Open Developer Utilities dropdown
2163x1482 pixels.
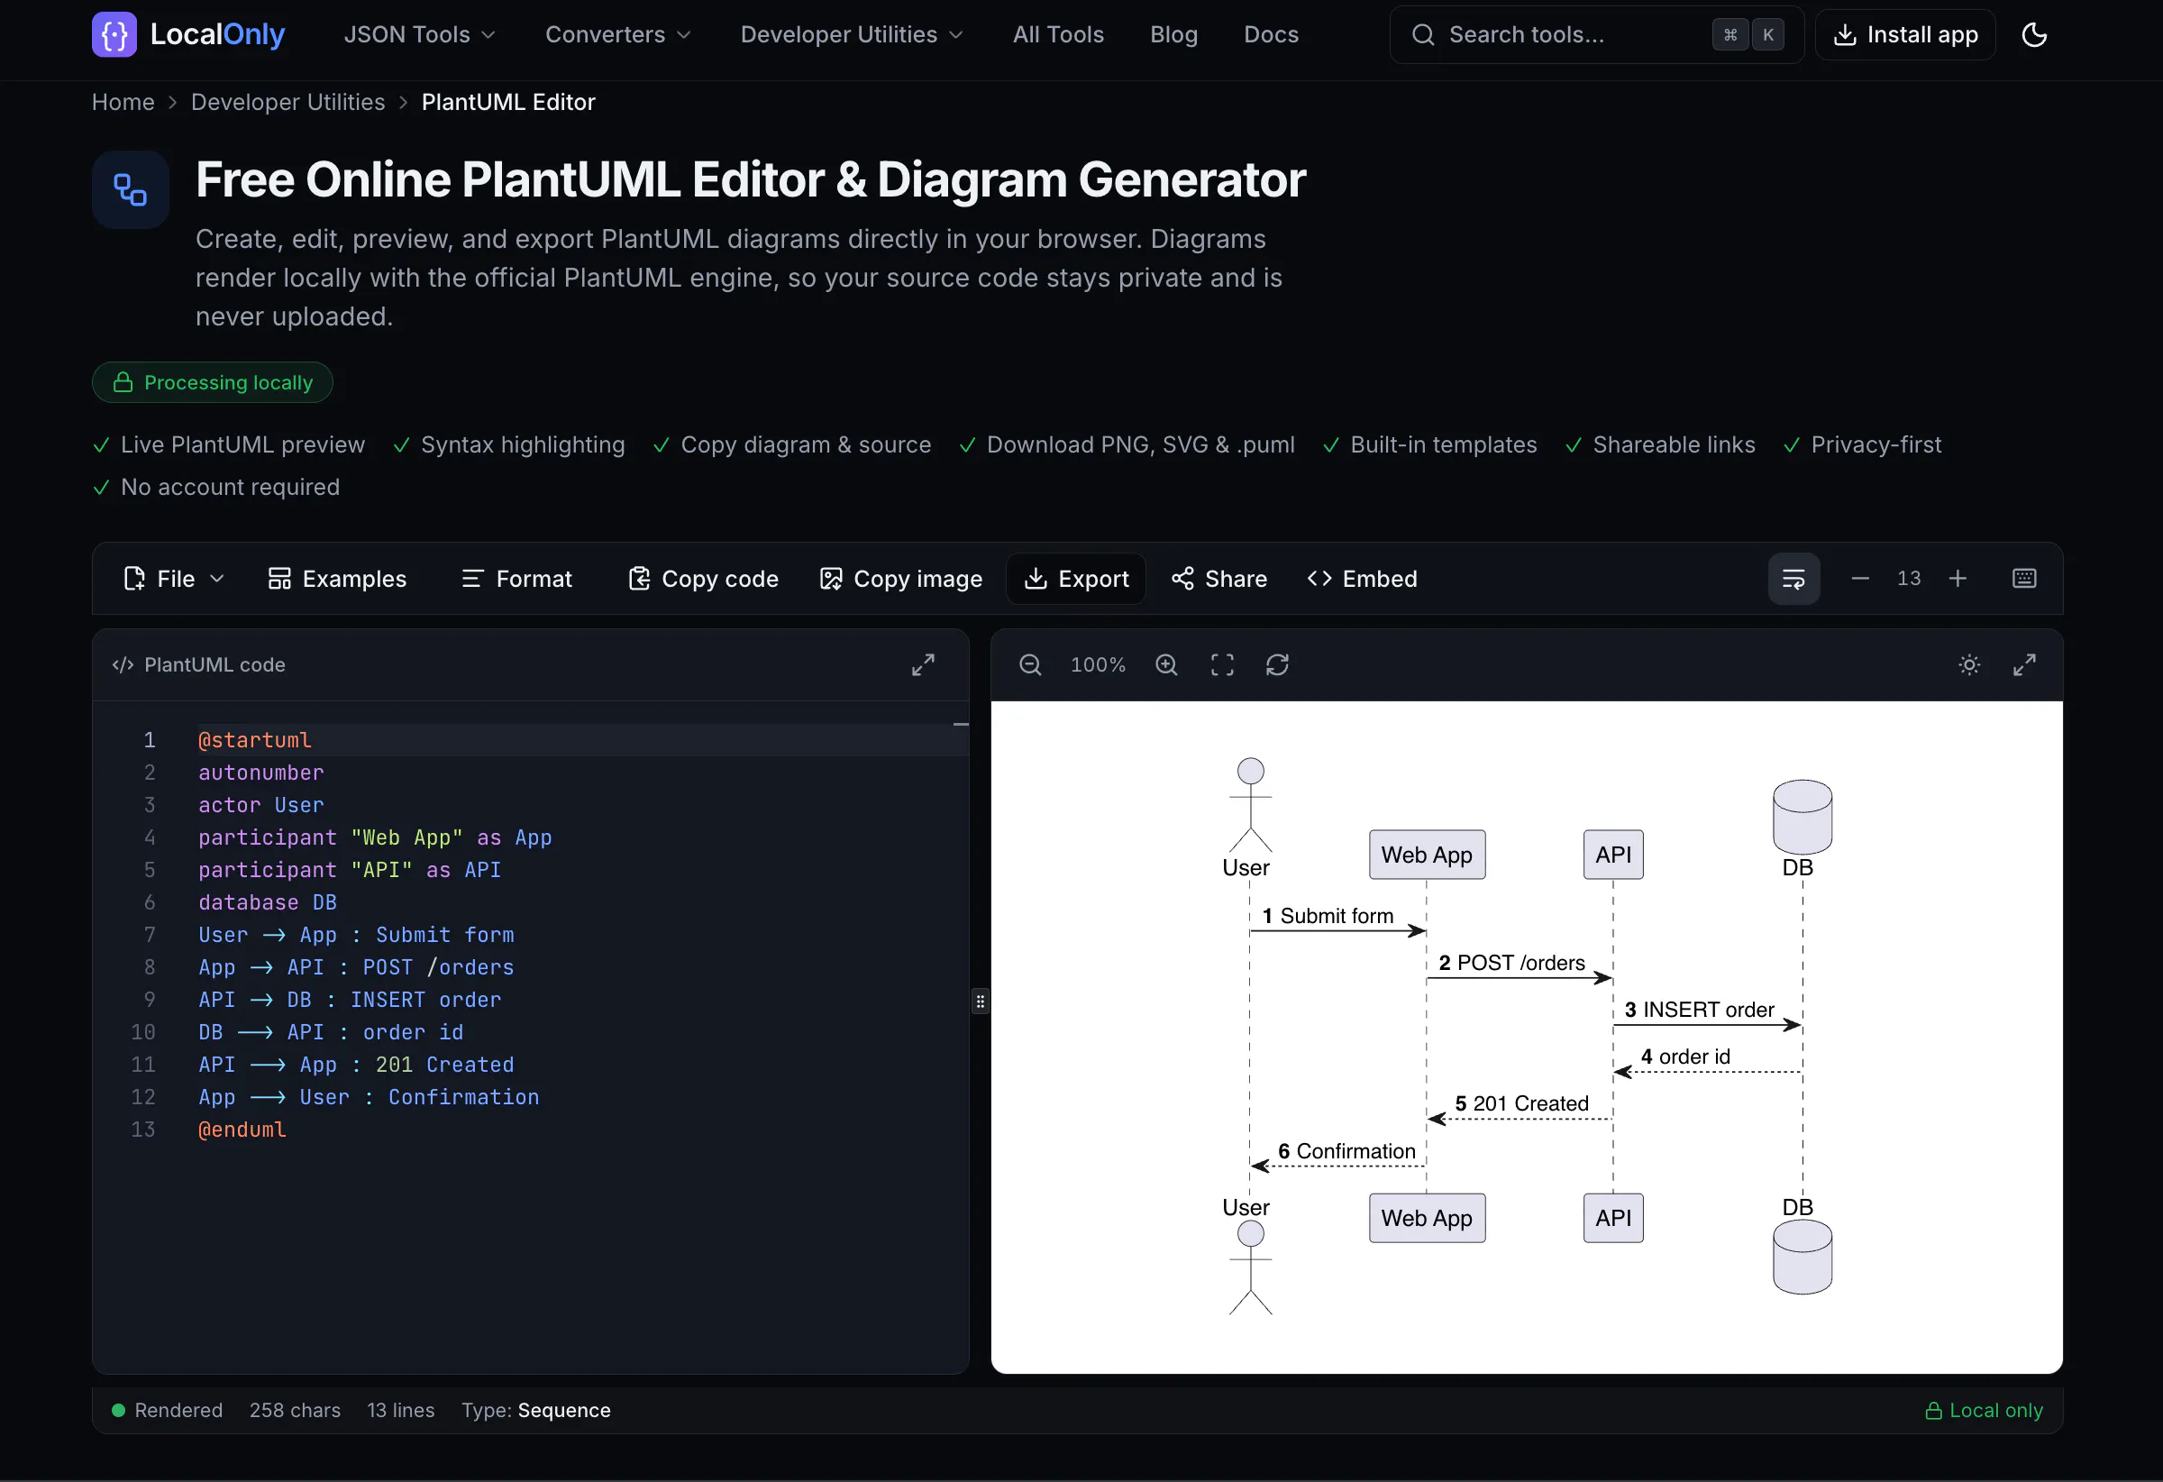[x=852, y=34]
